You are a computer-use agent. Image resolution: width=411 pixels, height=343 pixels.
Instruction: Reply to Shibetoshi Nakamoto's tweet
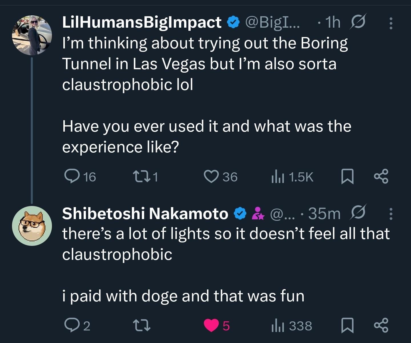(x=71, y=325)
